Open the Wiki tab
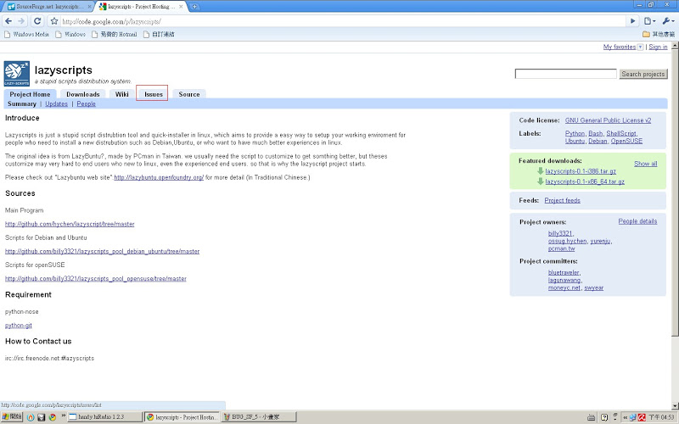The height and width of the screenshot is (424, 679). pyautogui.click(x=121, y=94)
